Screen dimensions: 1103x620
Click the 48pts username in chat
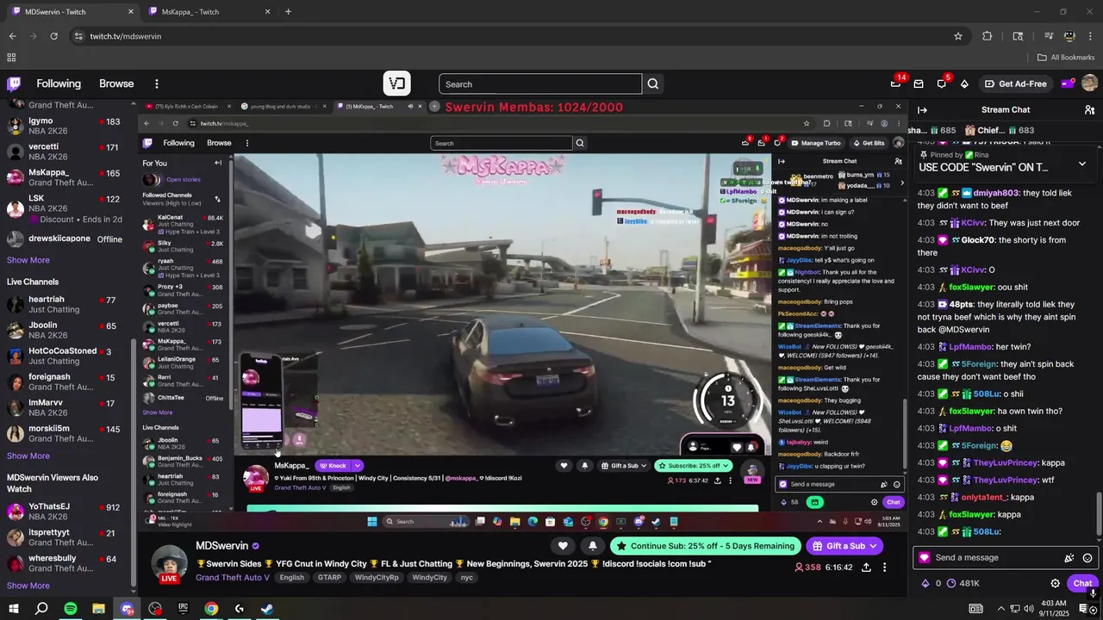coord(962,304)
